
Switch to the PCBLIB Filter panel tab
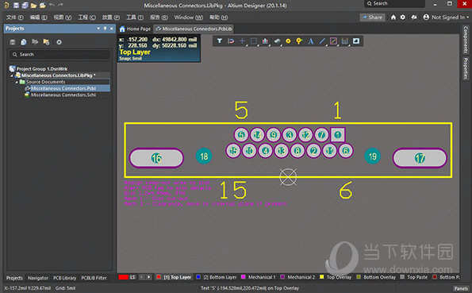[x=94, y=278]
